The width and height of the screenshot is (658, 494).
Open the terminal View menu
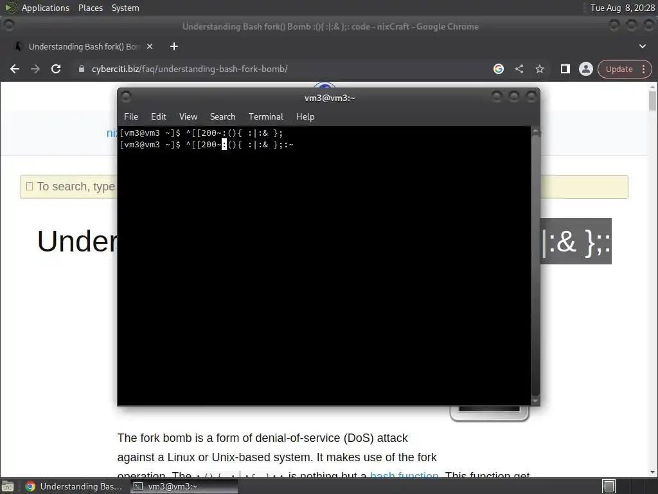188,117
